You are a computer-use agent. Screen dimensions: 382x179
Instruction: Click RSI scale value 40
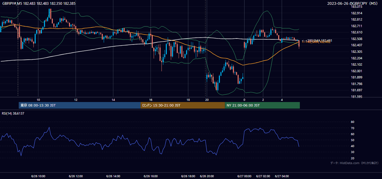coord(353,146)
